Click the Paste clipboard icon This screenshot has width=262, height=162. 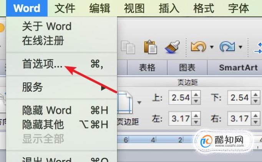click(x=150, y=47)
